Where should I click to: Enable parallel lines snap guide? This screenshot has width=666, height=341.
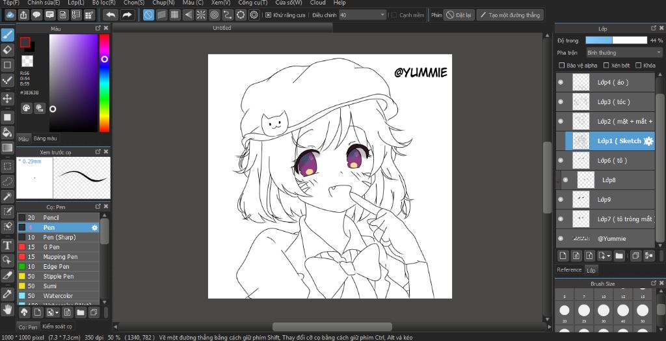point(161,15)
